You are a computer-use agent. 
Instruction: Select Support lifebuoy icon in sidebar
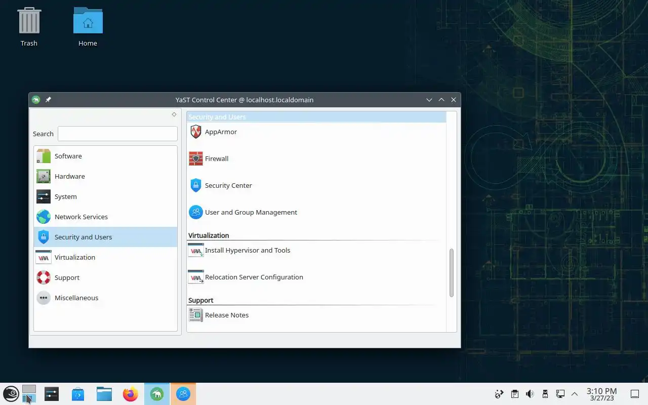click(x=44, y=277)
